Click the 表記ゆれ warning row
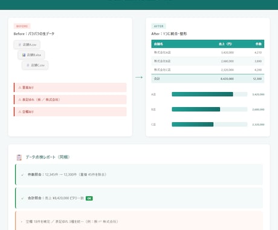This screenshot has height=230, width=278. [x=70, y=100]
